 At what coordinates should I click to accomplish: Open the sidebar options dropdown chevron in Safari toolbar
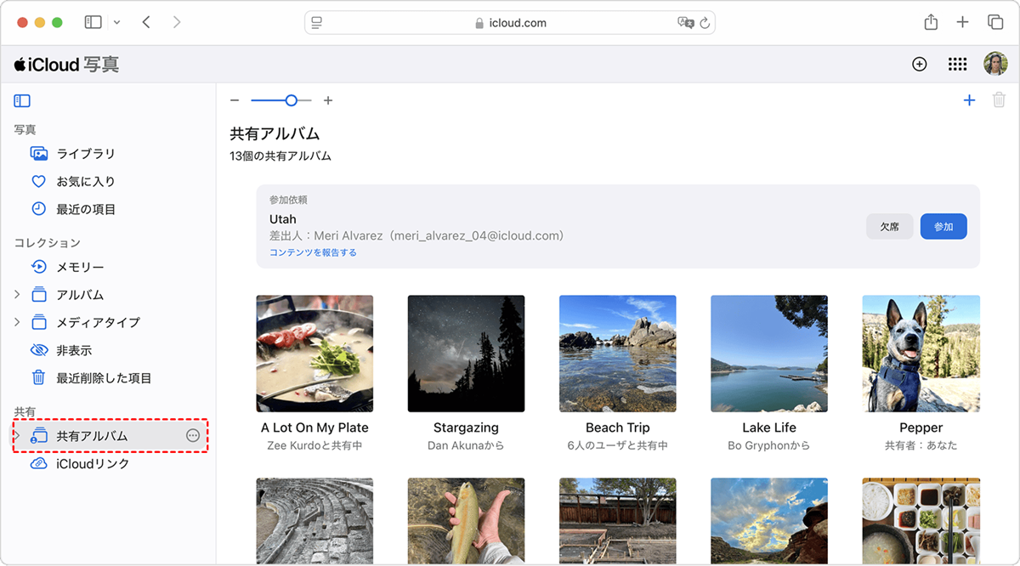coord(116,23)
